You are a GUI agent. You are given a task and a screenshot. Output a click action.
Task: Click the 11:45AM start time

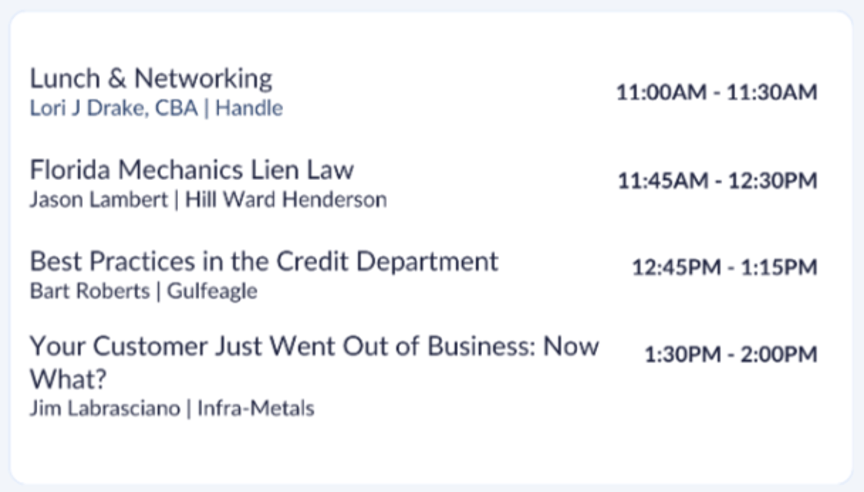pos(663,181)
